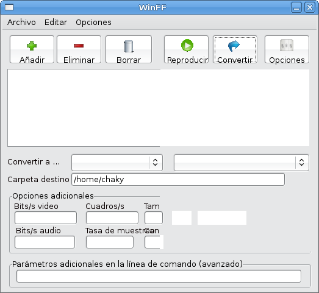
Task: Click the Borrar trash can button
Action: [x=129, y=49]
